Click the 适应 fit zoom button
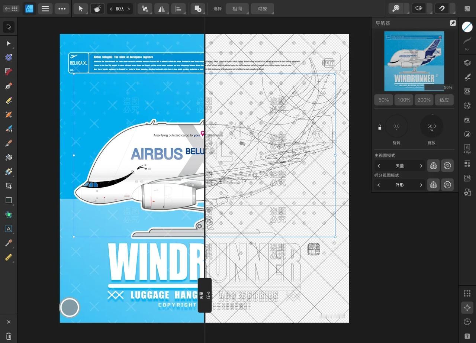476x343 pixels. pos(444,100)
